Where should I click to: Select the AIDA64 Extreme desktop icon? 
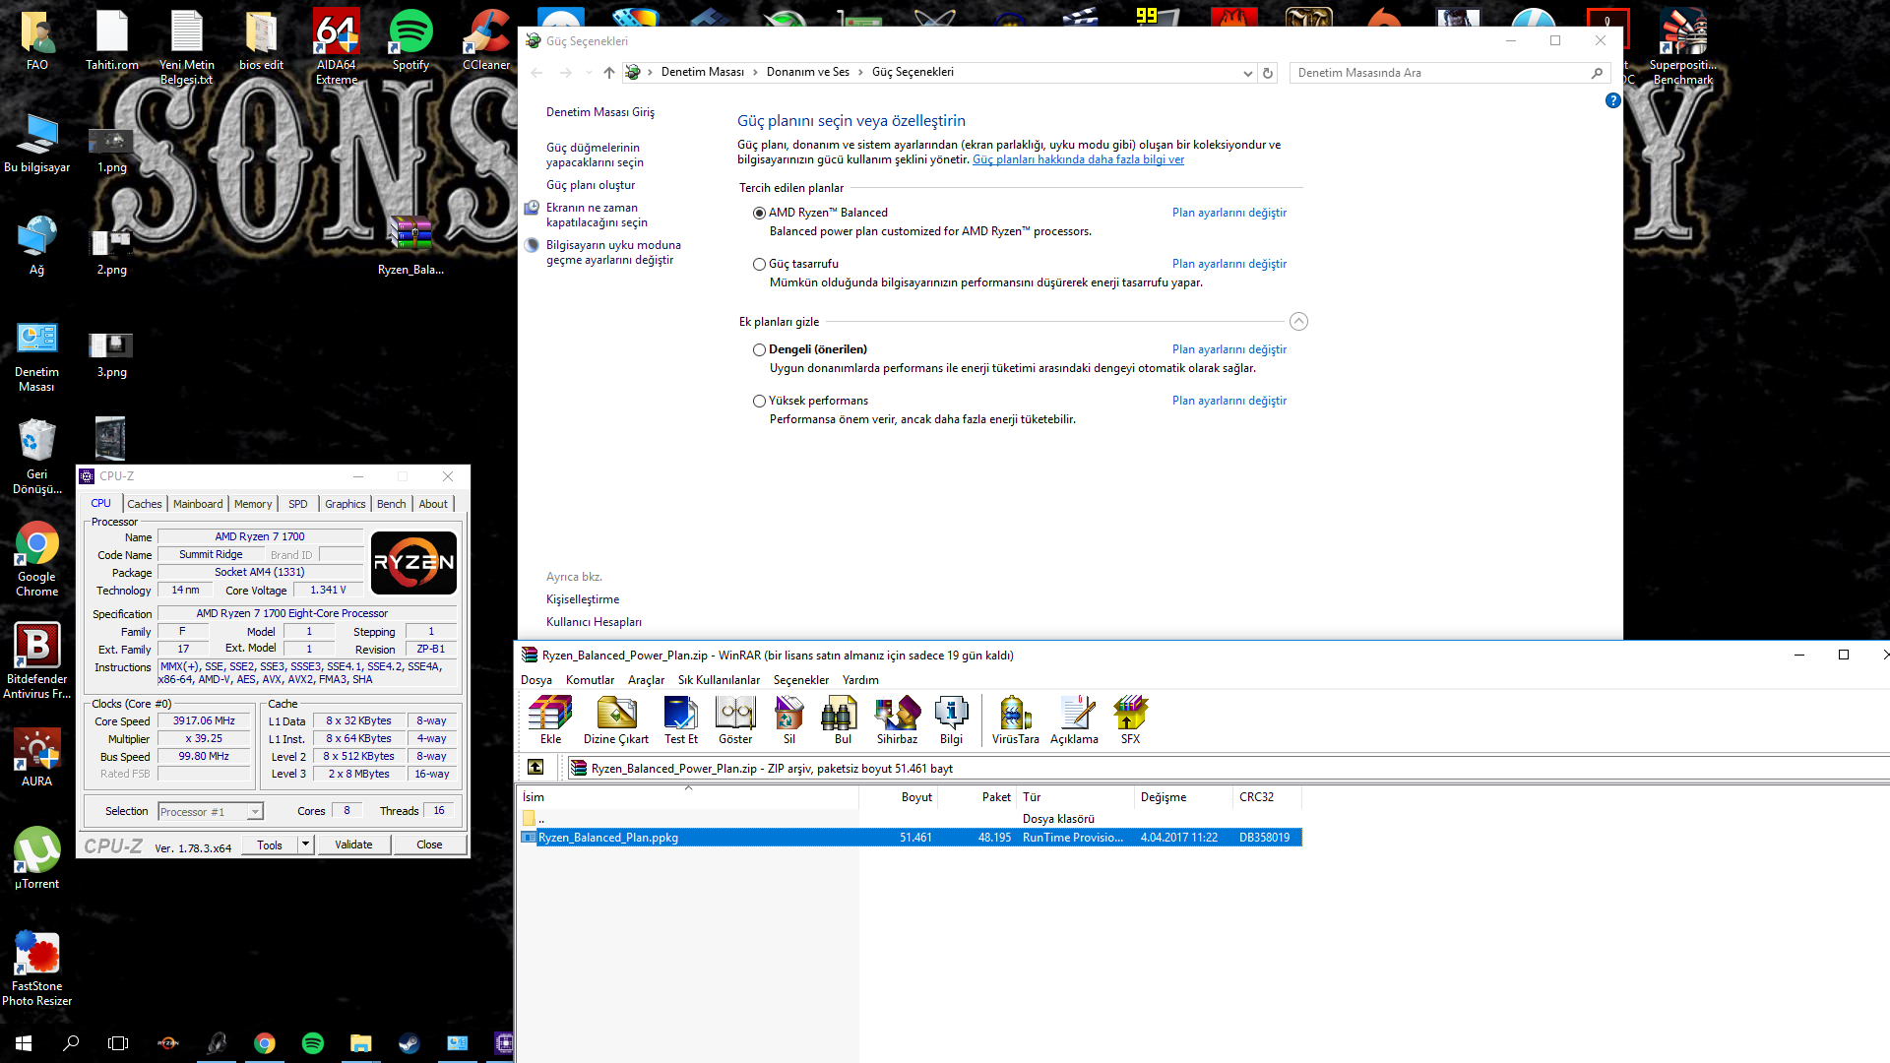tap(337, 46)
